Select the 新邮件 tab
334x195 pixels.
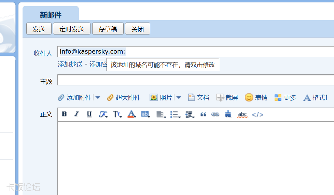pyautogui.click(x=51, y=15)
